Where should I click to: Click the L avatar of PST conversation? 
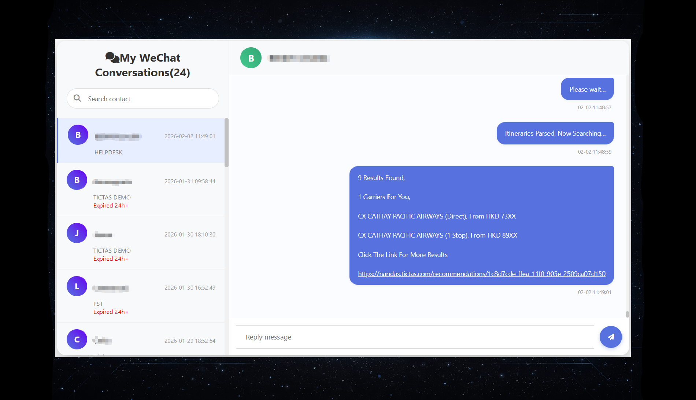coord(77,286)
